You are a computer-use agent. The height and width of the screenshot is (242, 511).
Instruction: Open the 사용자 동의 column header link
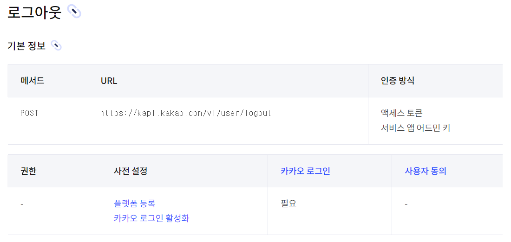coord(425,171)
